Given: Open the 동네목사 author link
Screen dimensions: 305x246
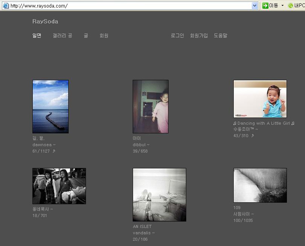Looking at the screenshot, I should pos(41,209).
